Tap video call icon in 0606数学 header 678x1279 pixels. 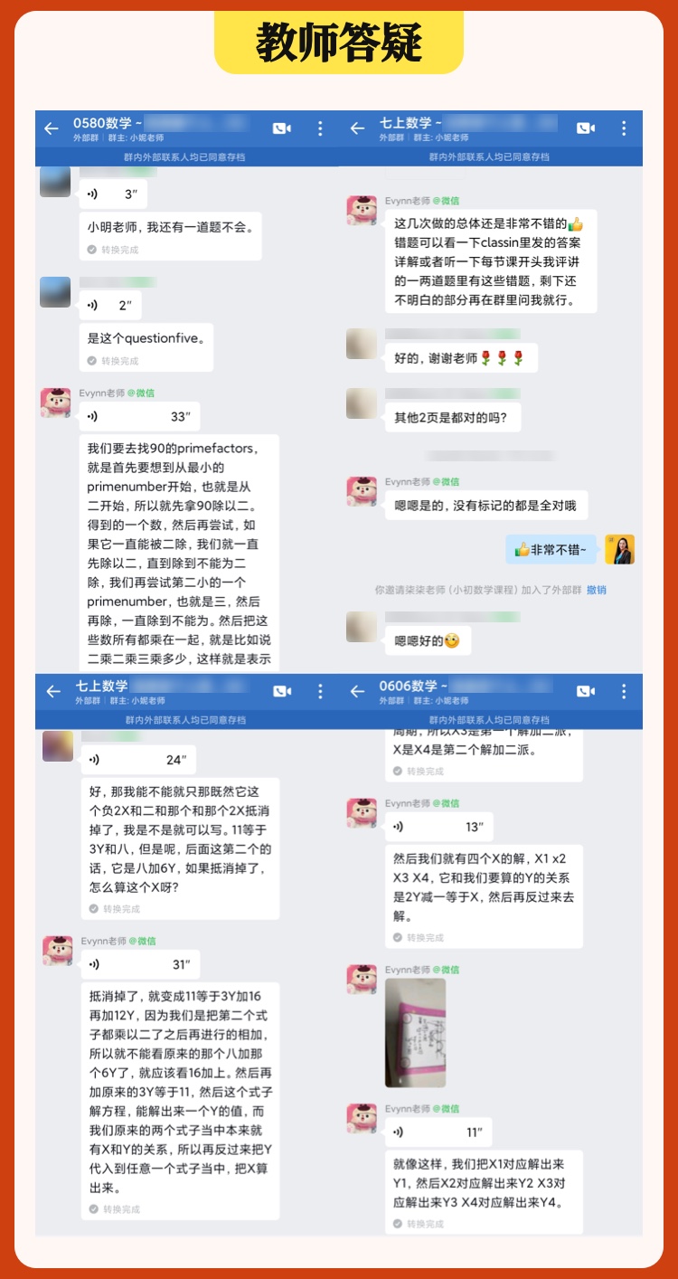coord(586,691)
